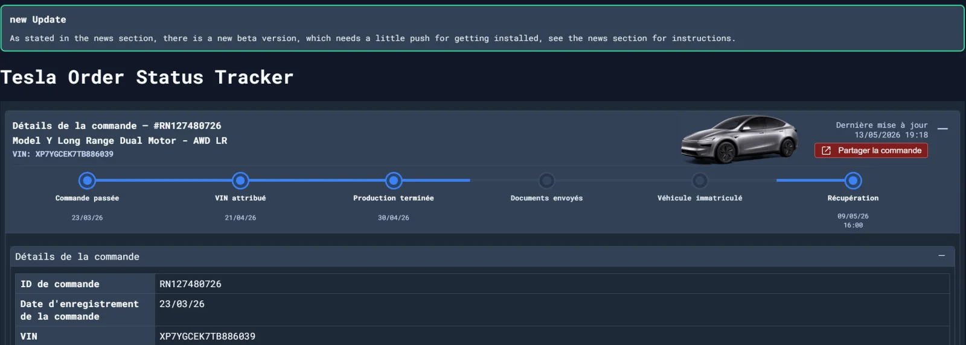Click the share icon in Partager button
The image size is (966, 345).
click(x=826, y=151)
